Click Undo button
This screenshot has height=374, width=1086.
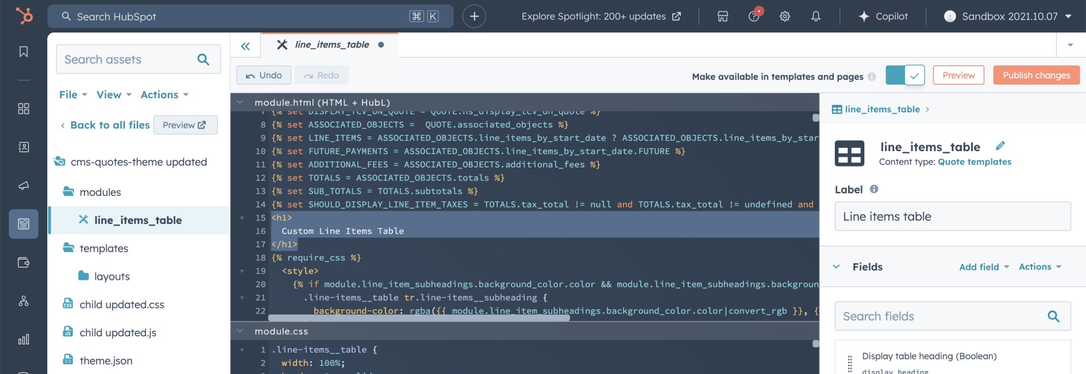(263, 75)
